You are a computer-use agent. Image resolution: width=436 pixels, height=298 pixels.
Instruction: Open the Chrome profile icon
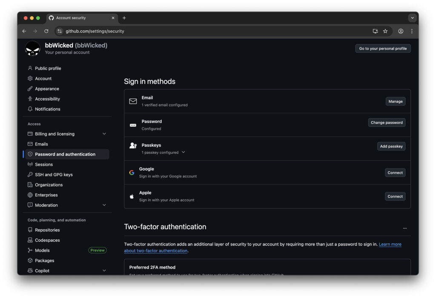(401, 31)
